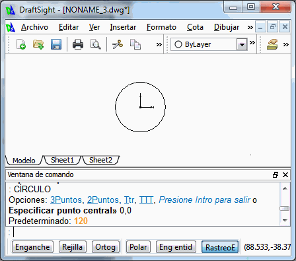Expand hidden tools after painter icon
This screenshot has height=261, width=296.
pos(286,44)
